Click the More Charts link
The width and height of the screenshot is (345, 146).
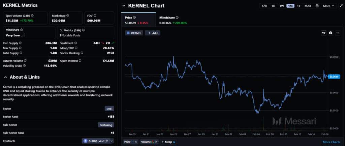point(331,142)
